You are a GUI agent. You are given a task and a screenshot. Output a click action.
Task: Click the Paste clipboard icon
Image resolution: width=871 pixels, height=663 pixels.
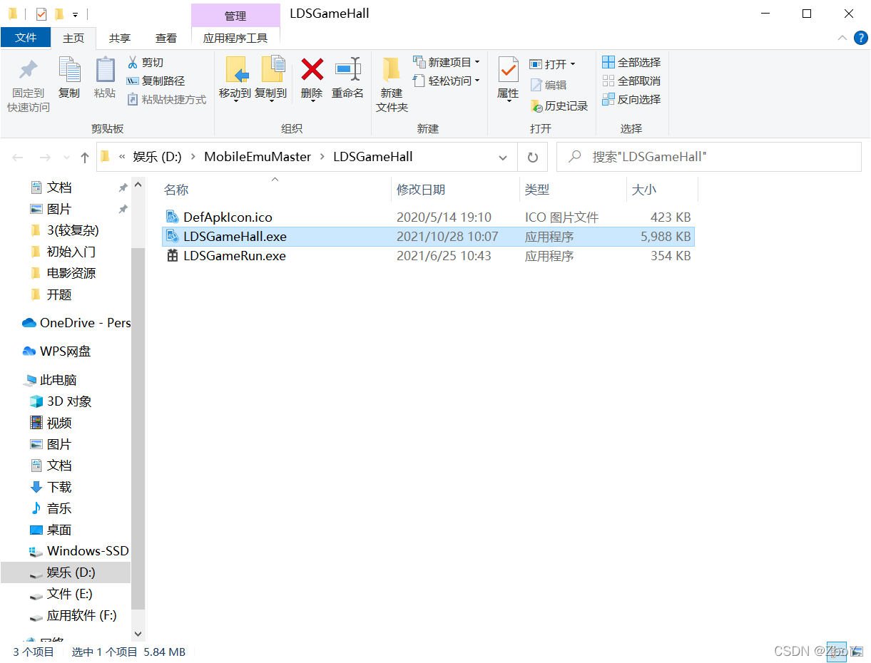coord(105,70)
